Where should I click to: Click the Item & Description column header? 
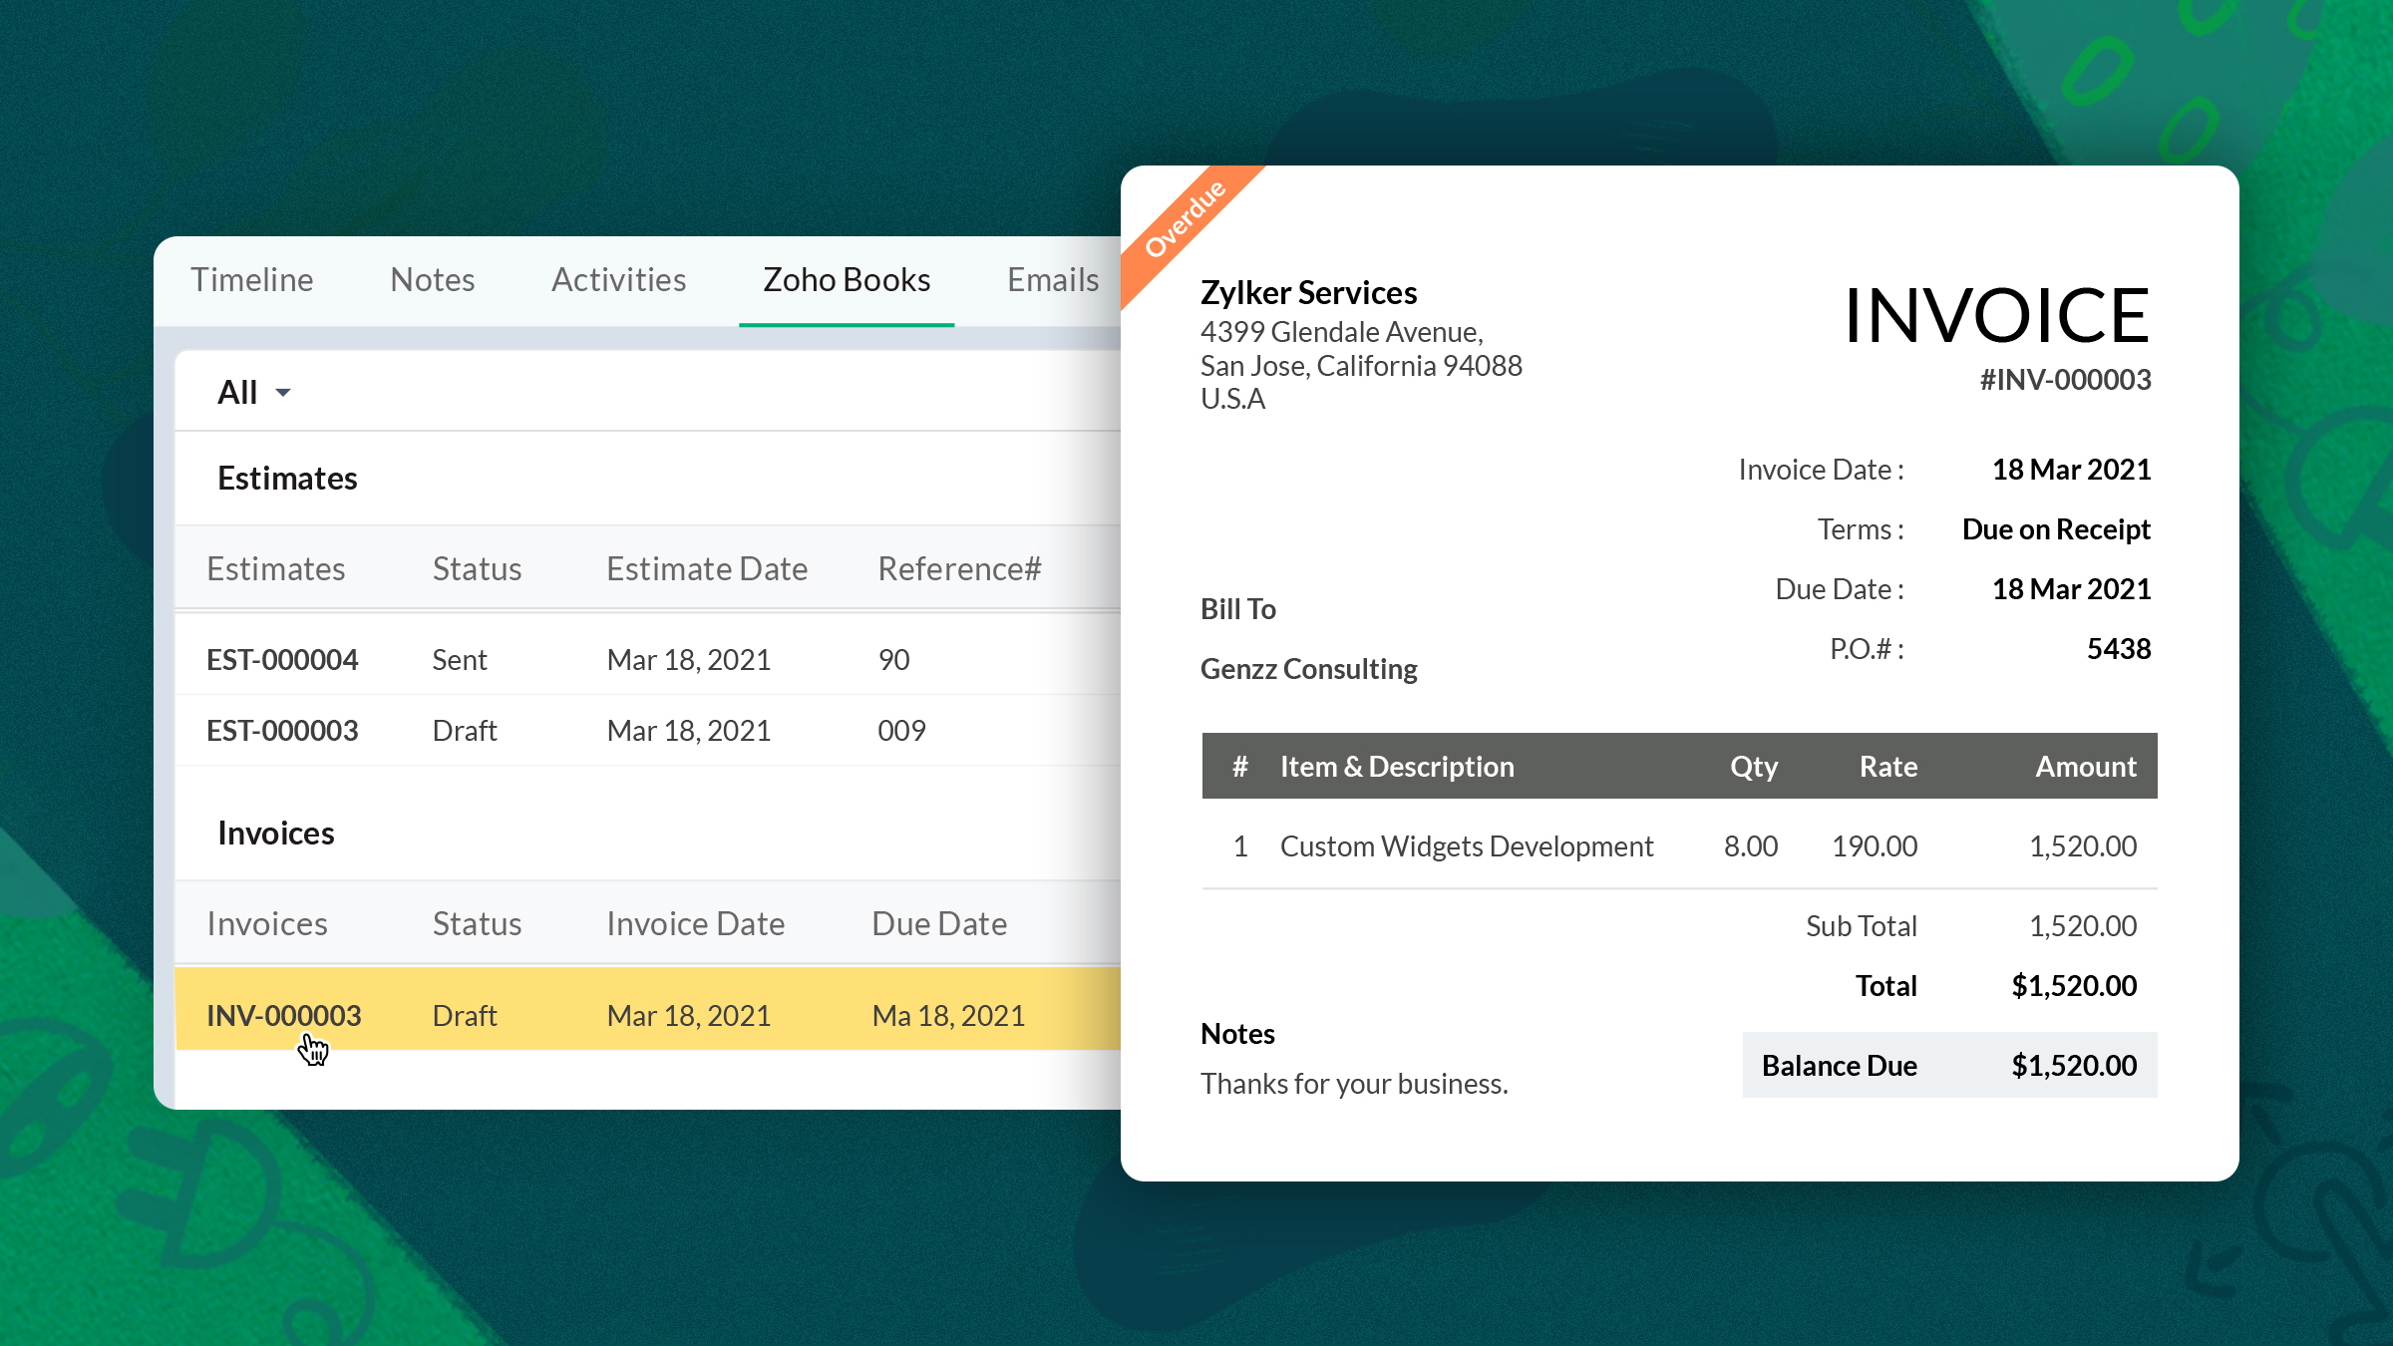[1397, 766]
